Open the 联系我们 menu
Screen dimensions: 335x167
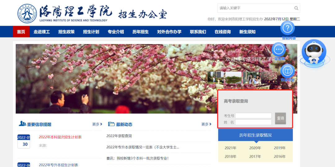[x=198, y=32]
